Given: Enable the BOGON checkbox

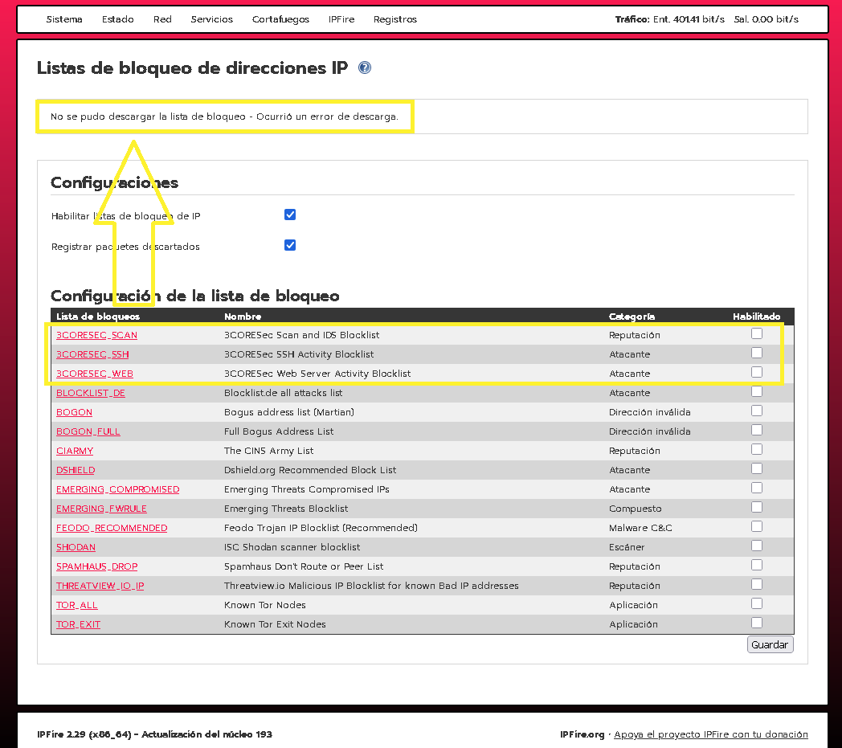Looking at the screenshot, I should tap(757, 411).
